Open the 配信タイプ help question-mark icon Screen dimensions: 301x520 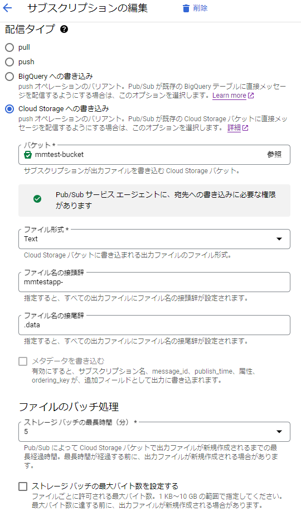tap(64, 29)
